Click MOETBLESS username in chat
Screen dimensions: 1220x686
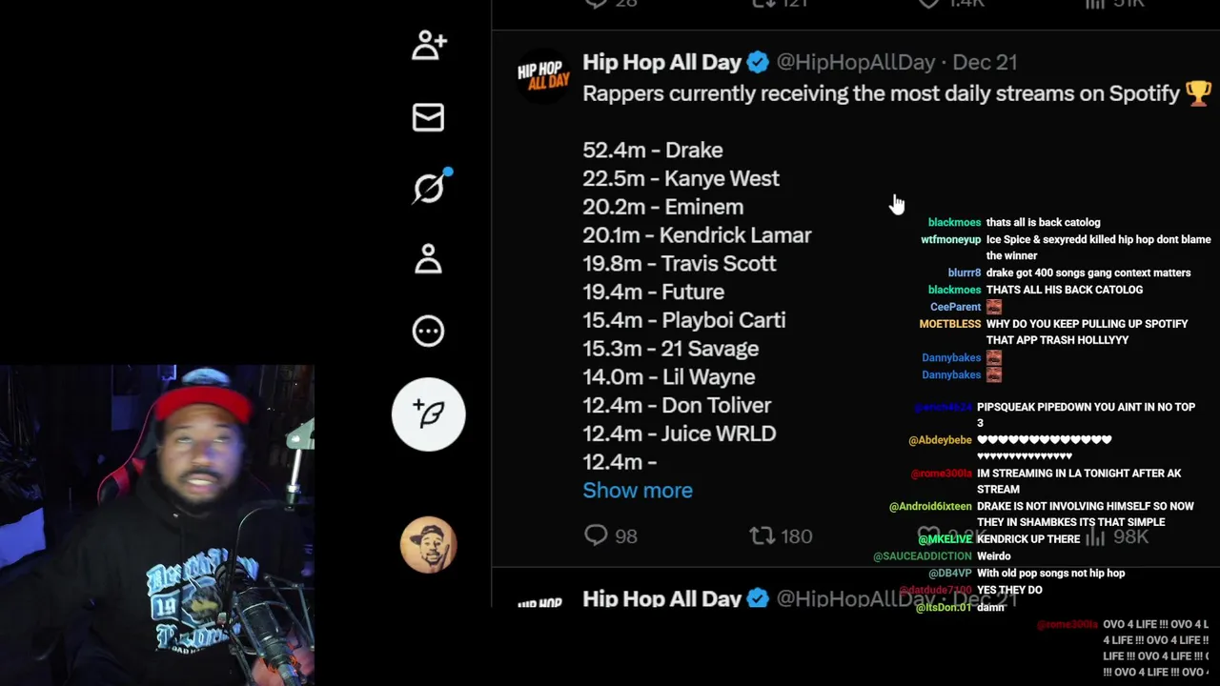950,324
